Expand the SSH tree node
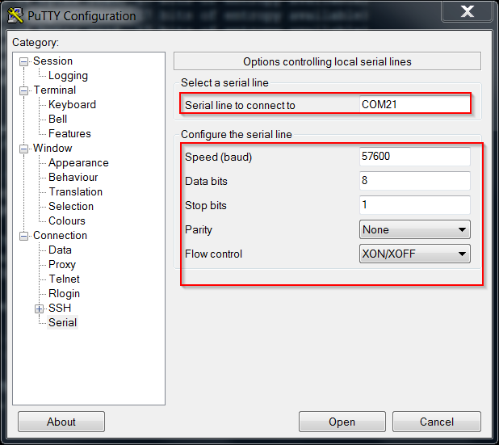499x445 pixels. coord(39,309)
